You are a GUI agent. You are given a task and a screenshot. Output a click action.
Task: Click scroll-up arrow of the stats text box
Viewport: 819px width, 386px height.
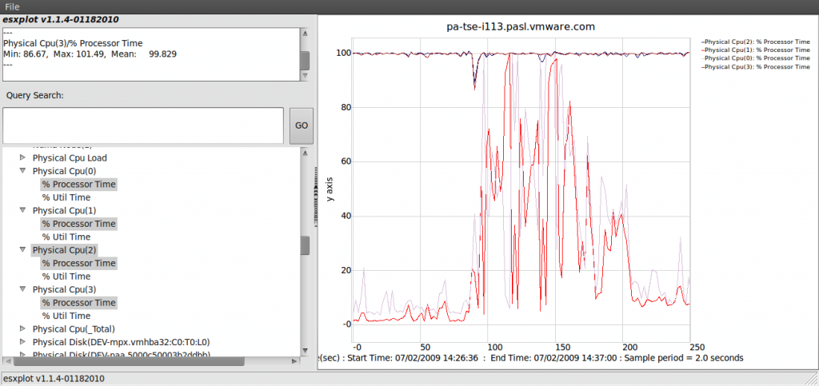(305, 33)
